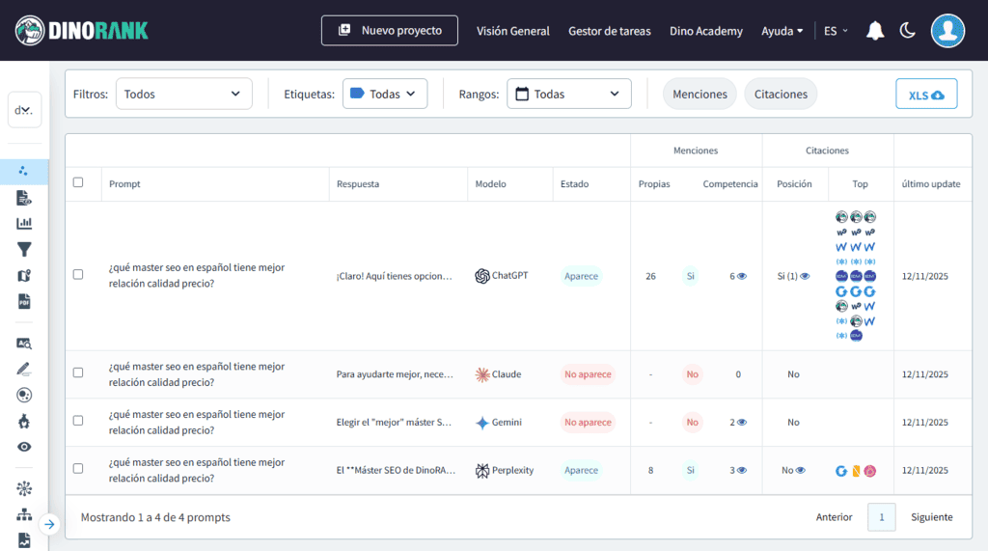View competitors eye in Gemini row
Screen dimensions: 988x551
pos(742,423)
